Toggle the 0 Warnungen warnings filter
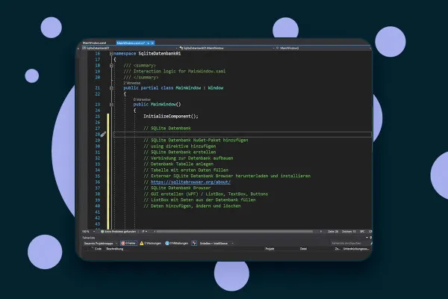This screenshot has width=448, height=299. click(150, 243)
